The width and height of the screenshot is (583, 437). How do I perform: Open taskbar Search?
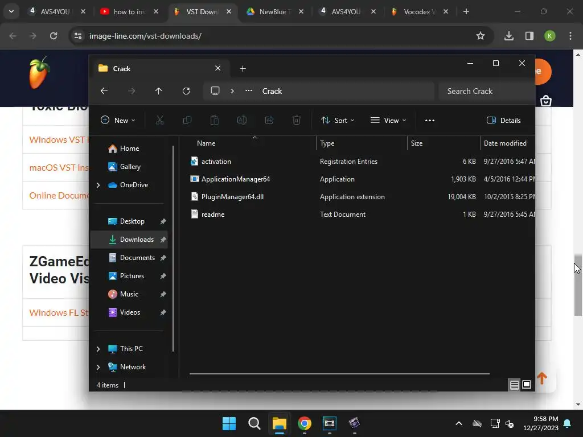click(254, 423)
